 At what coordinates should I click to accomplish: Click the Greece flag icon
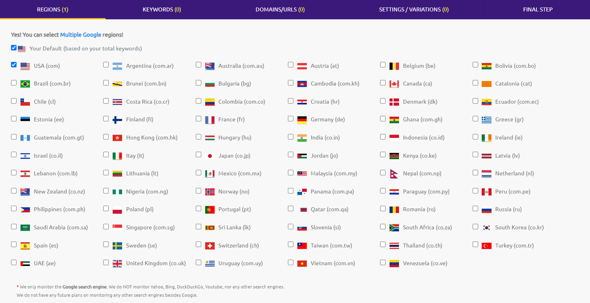click(x=486, y=120)
